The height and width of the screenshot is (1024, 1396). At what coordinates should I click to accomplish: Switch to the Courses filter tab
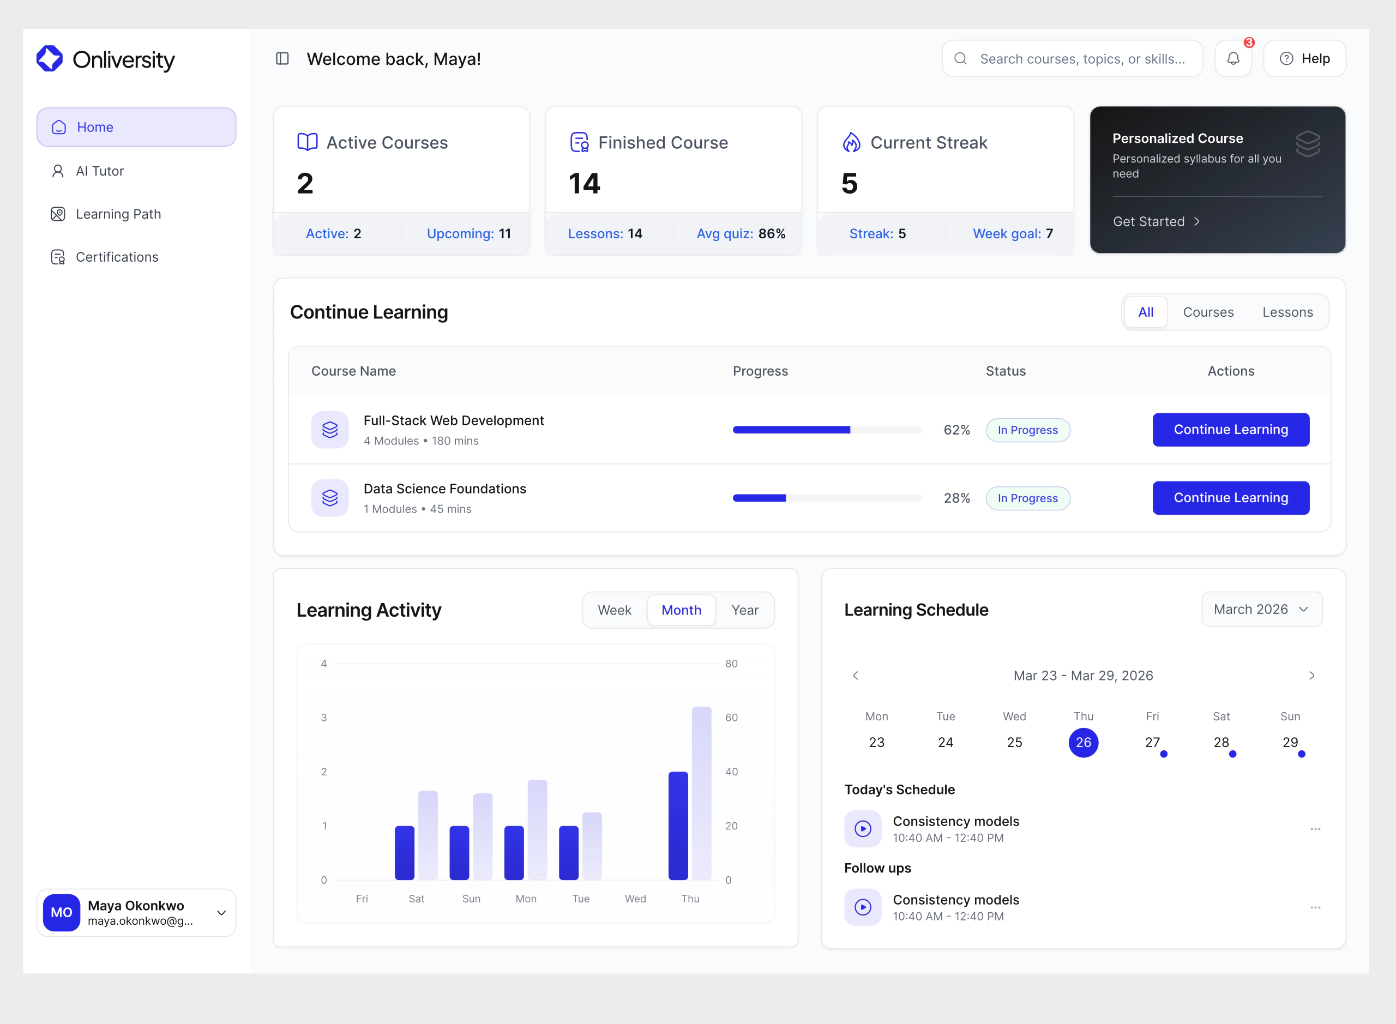(x=1207, y=312)
